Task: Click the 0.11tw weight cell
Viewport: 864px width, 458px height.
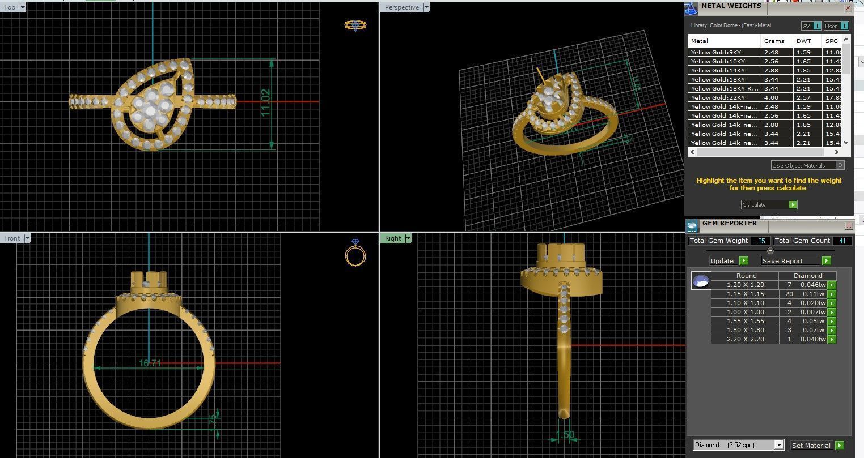Action: (812, 294)
